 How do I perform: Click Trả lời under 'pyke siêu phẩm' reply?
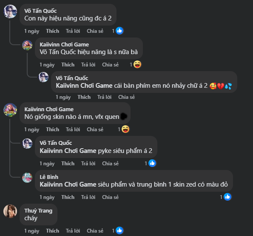point(88,164)
